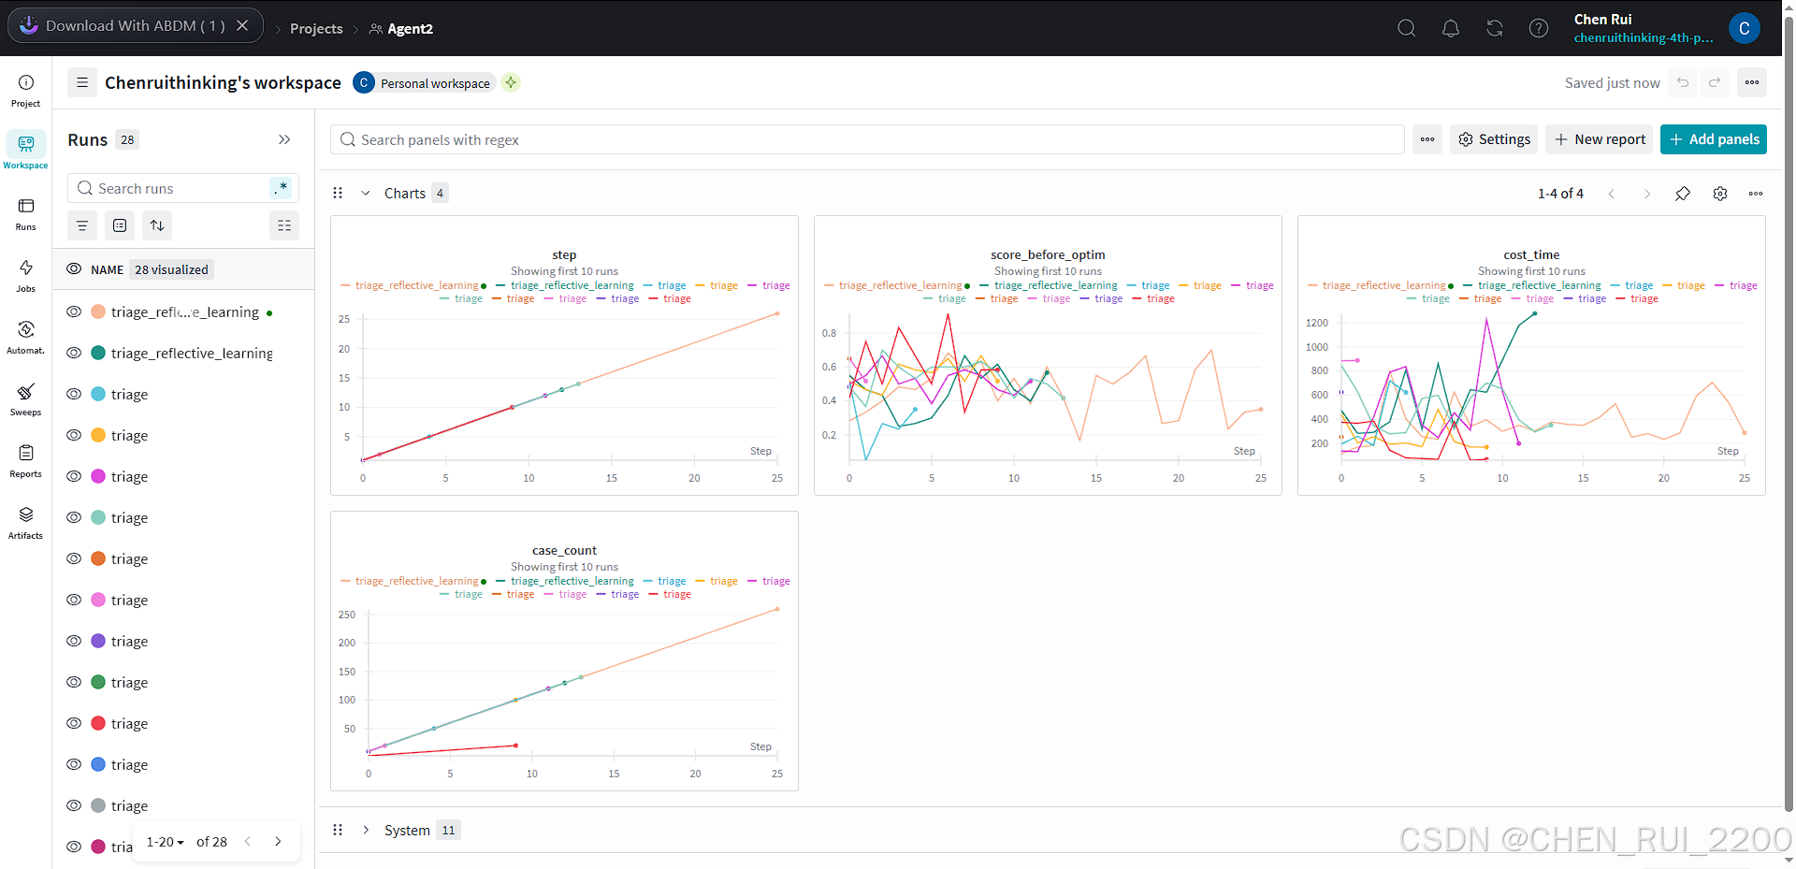
Task: Click the search magnifier in top bar
Action: pos(1406,28)
